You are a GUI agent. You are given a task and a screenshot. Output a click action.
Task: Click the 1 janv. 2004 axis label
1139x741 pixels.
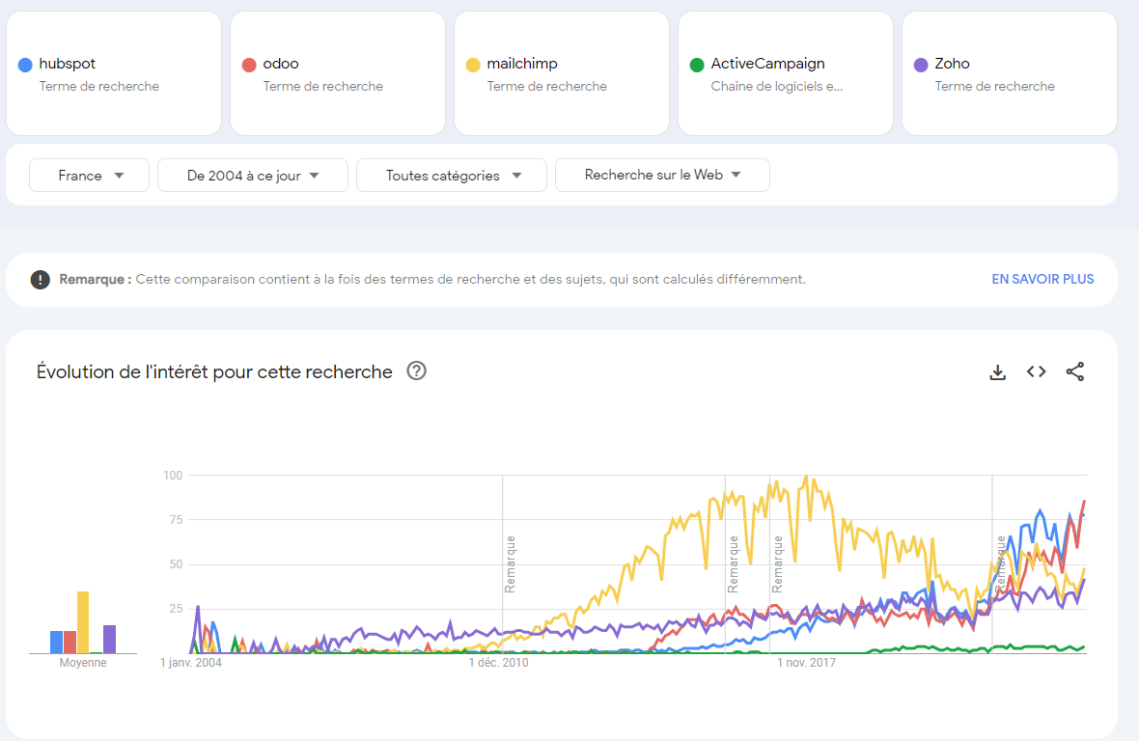tap(191, 663)
